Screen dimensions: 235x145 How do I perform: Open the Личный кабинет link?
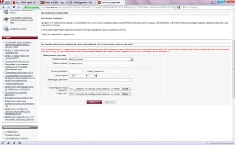(x=12, y=135)
